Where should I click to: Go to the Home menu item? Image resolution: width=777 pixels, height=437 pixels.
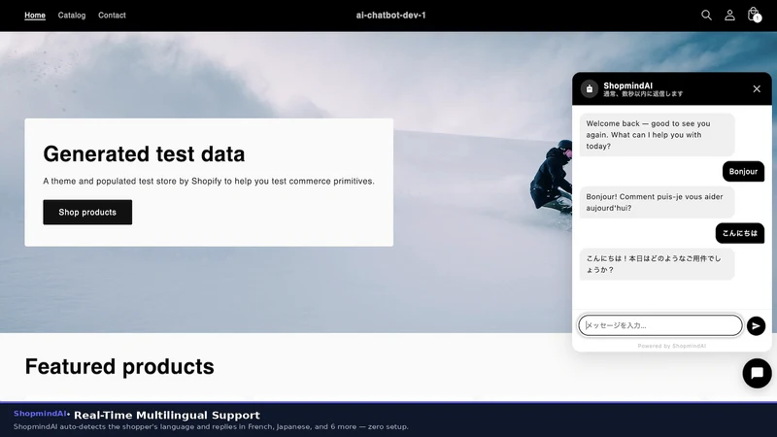[x=35, y=15]
